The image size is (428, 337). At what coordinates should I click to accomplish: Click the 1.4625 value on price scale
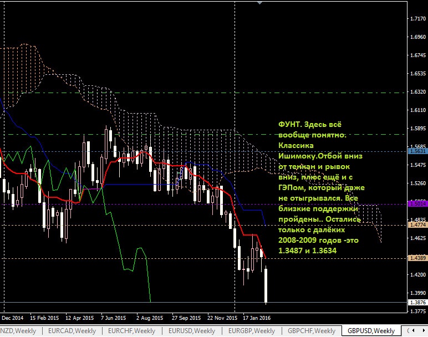click(418, 238)
